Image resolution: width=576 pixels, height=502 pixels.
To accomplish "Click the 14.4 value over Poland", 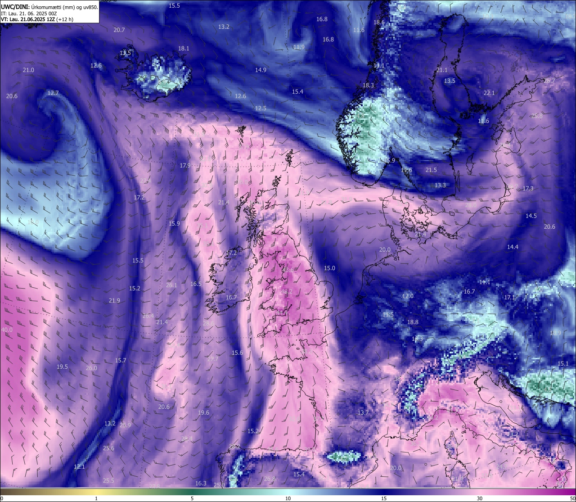I will tap(513, 247).
